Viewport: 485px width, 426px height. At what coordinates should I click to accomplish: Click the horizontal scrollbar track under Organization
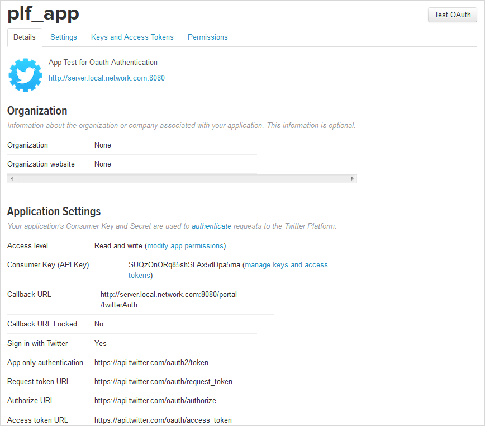pos(182,178)
